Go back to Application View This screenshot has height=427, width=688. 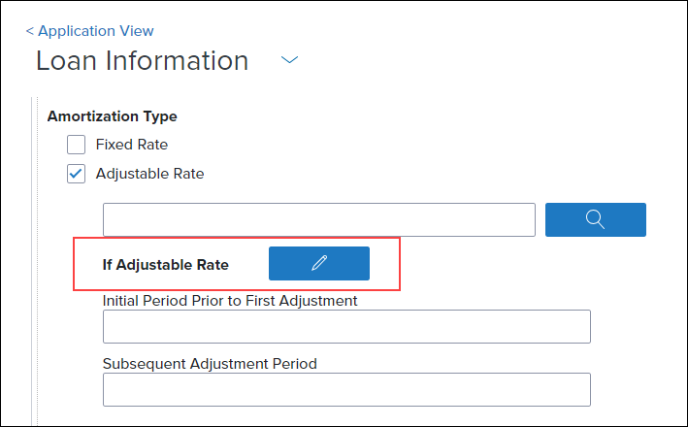pos(96,31)
